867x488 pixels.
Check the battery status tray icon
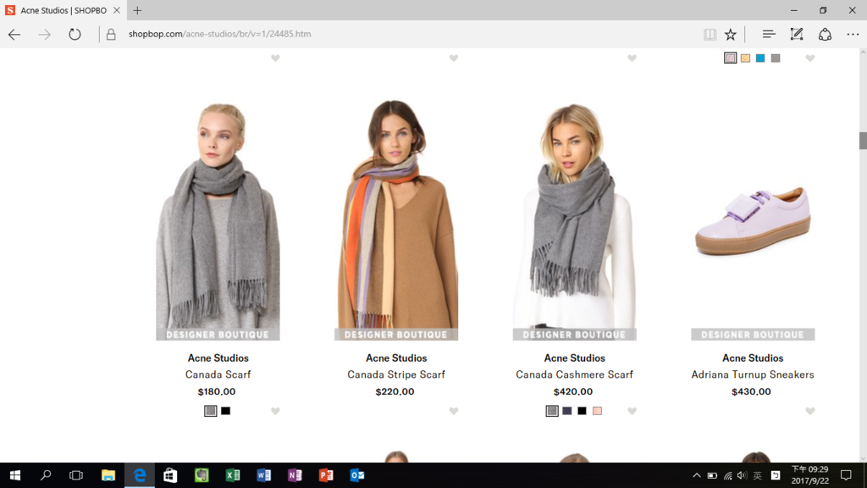tap(712, 475)
